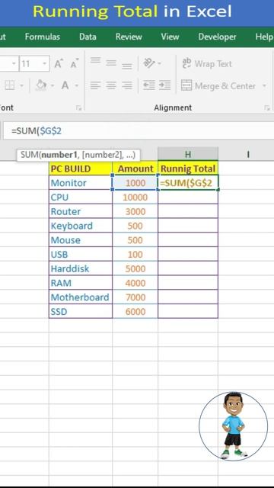Click Decrease Indent icon
The height and width of the screenshot is (488, 274).
tap(149, 85)
